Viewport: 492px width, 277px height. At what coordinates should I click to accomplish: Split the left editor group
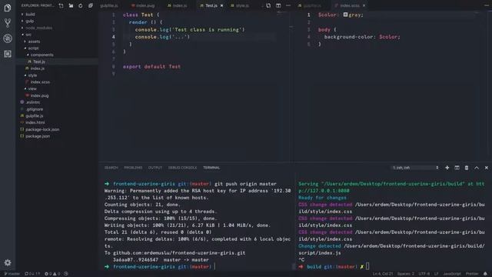tap(278, 5)
